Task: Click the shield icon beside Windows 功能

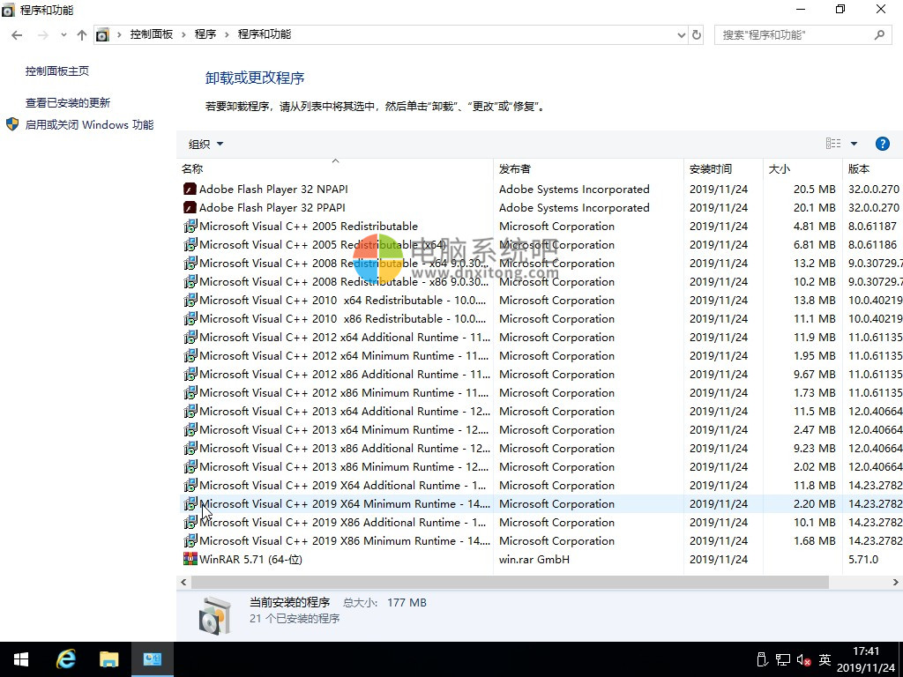Action: 12,124
